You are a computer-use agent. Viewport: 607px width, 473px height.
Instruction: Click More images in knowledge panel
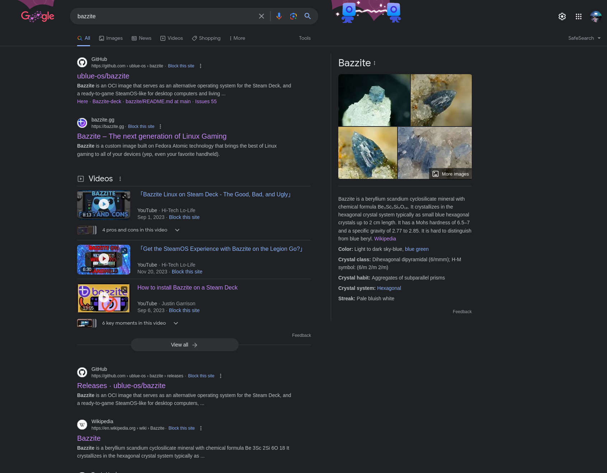coord(451,174)
